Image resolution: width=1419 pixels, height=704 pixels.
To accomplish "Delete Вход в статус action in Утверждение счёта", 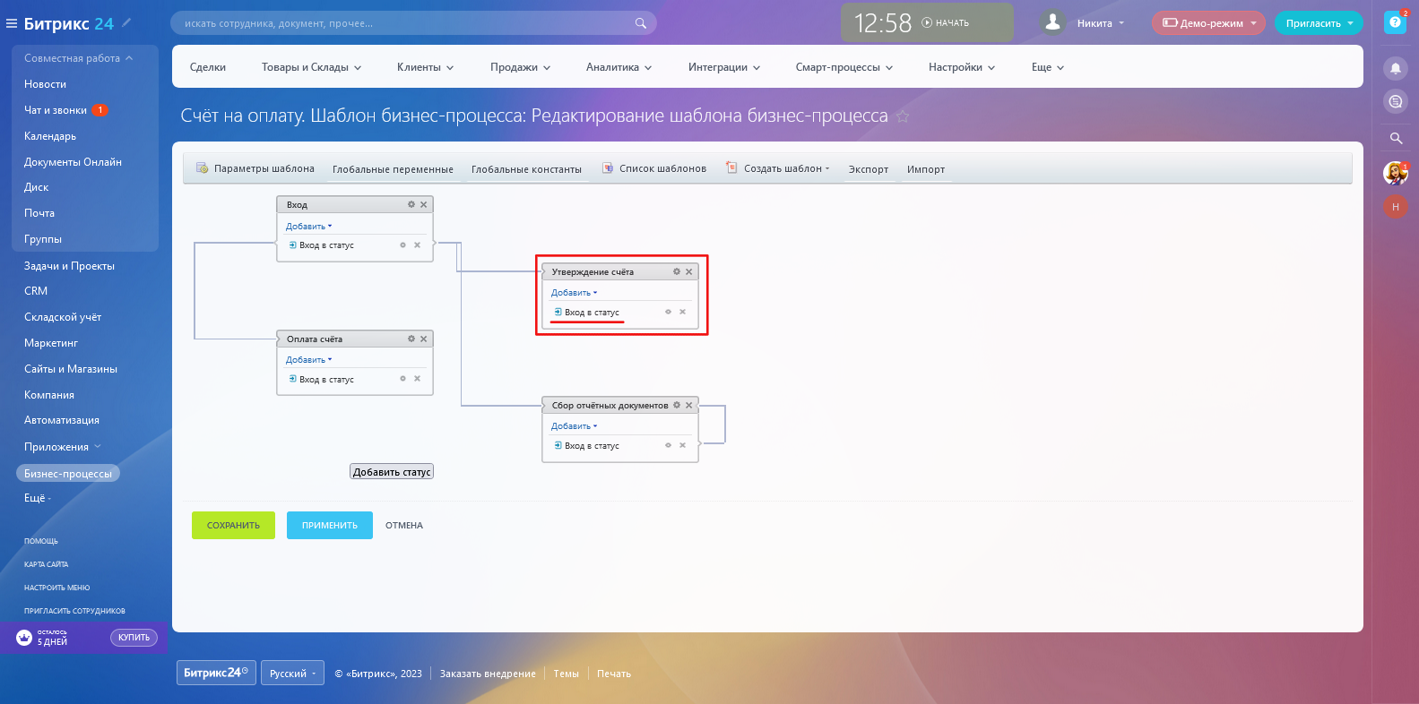I will pyautogui.click(x=682, y=312).
